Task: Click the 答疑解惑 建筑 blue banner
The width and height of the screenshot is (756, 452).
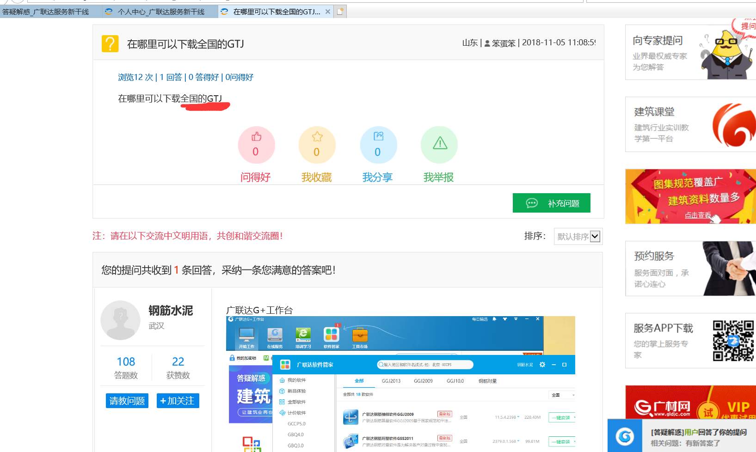Action: [251, 394]
